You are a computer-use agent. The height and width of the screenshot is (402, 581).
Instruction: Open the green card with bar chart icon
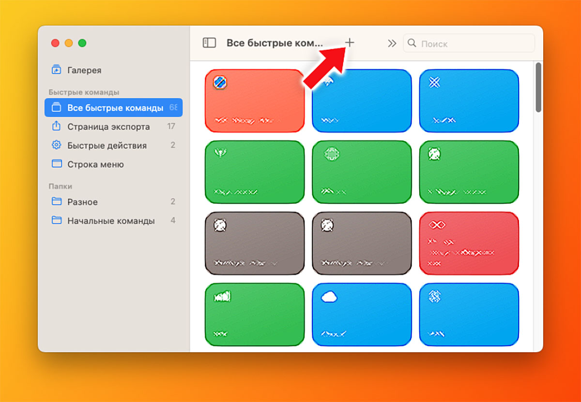click(255, 315)
